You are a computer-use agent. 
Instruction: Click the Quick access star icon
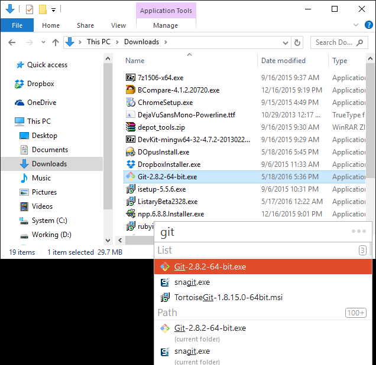pos(20,65)
